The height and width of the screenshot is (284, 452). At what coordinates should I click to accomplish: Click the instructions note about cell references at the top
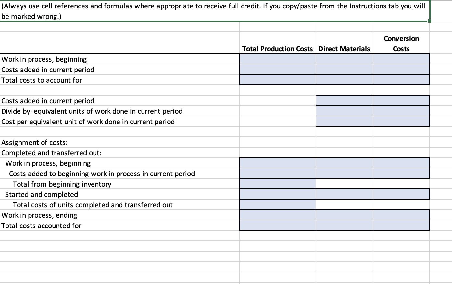130,10
